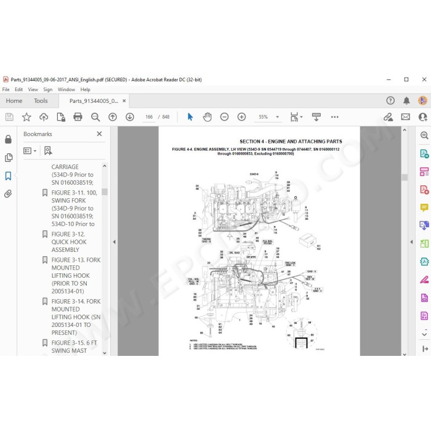This screenshot has height=431, width=431.
Task: Open the bookmark options list dropdown
Action: [x=30, y=151]
